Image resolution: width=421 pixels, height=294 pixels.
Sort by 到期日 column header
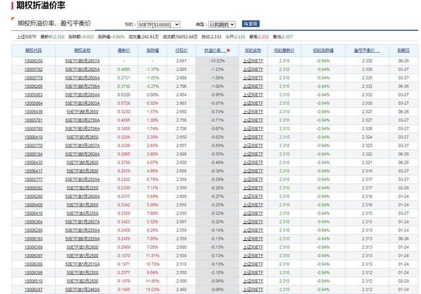tap(402, 50)
